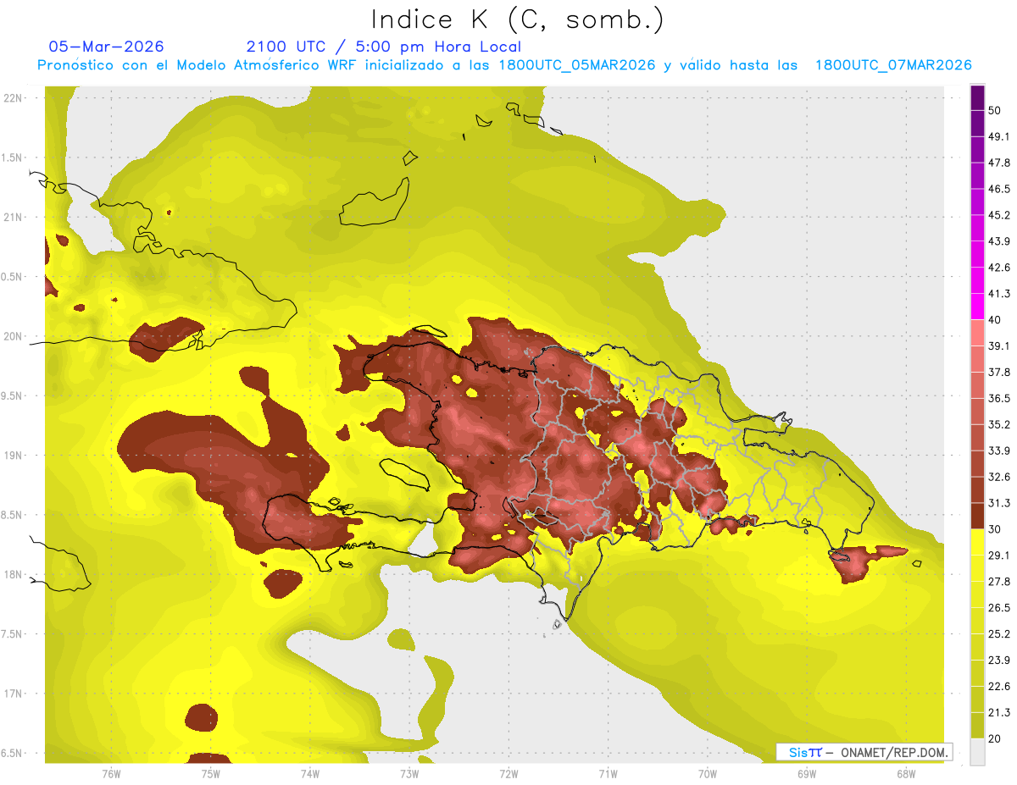Pick the bright yellow swatch between 29.1 and 30
The width and height of the screenshot is (1017, 785).
(x=977, y=542)
